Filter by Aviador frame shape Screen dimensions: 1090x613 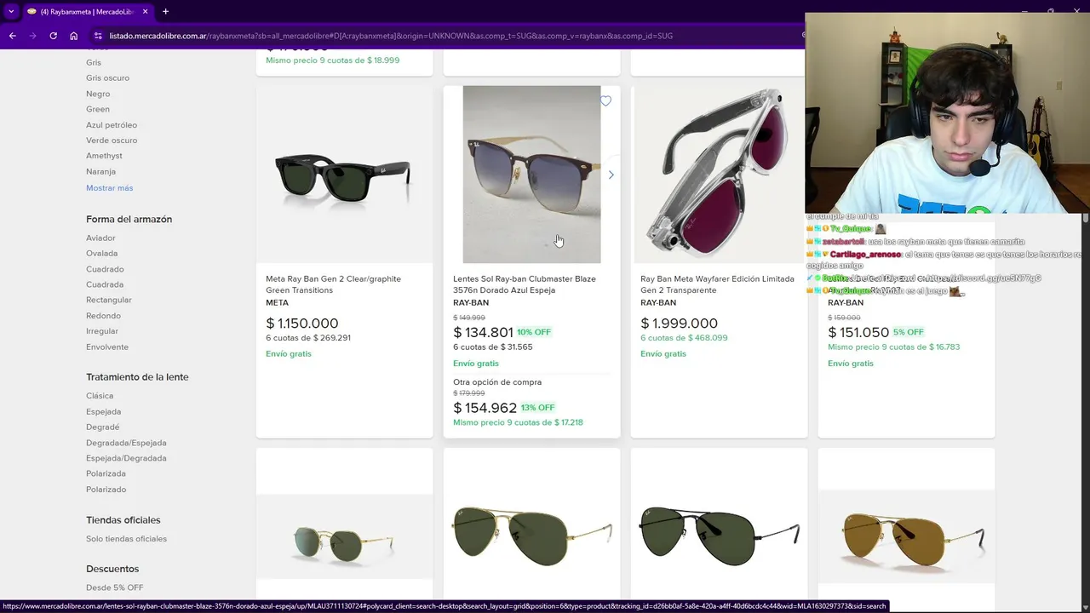click(x=100, y=238)
